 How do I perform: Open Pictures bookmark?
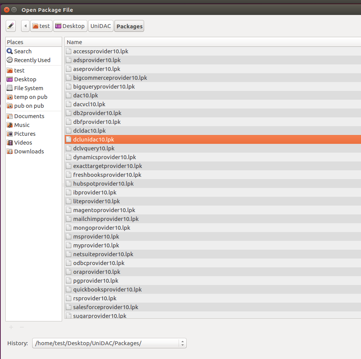[34, 133]
